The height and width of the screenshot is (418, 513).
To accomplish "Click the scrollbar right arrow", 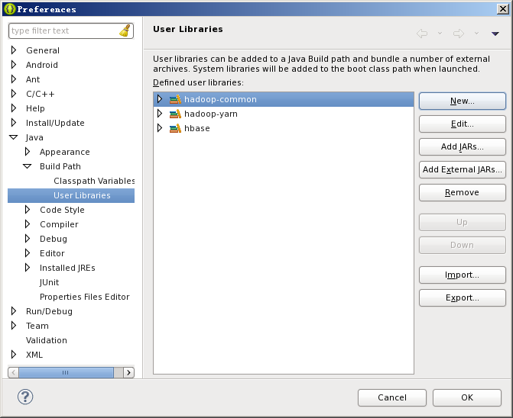I will [x=128, y=372].
